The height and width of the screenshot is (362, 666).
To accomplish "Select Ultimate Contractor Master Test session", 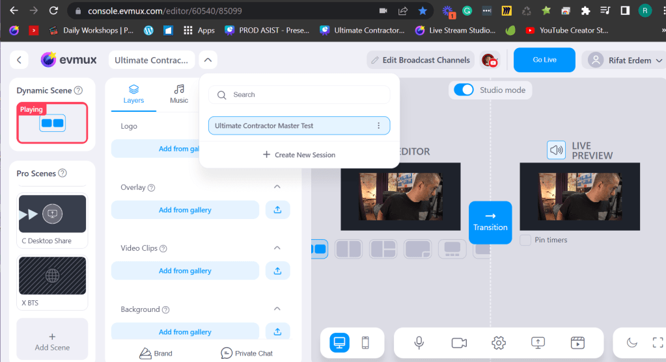I will click(x=299, y=125).
